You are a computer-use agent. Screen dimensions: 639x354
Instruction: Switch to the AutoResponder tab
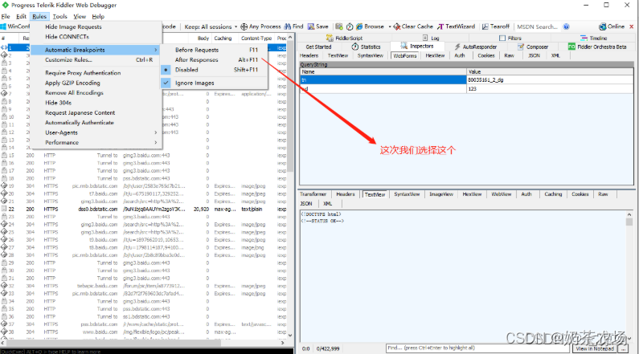(x=476, y=47)
